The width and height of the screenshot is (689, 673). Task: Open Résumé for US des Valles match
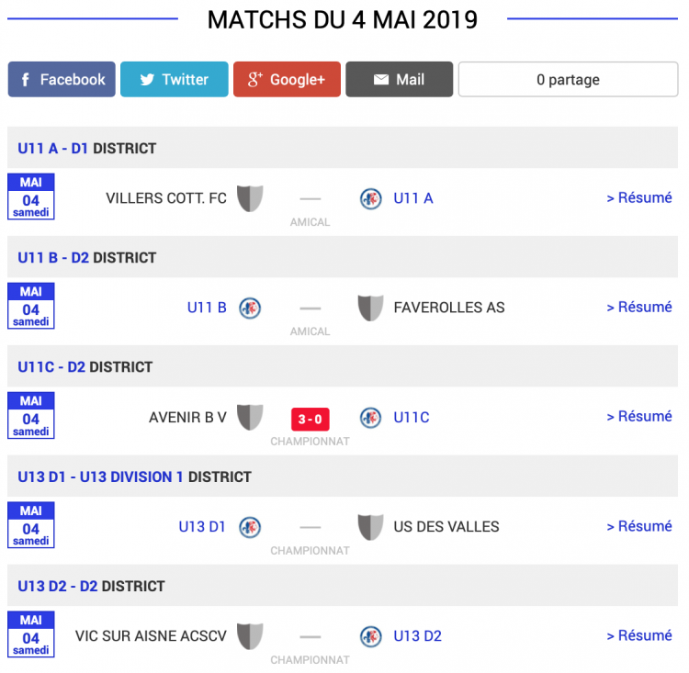point(639,526)
